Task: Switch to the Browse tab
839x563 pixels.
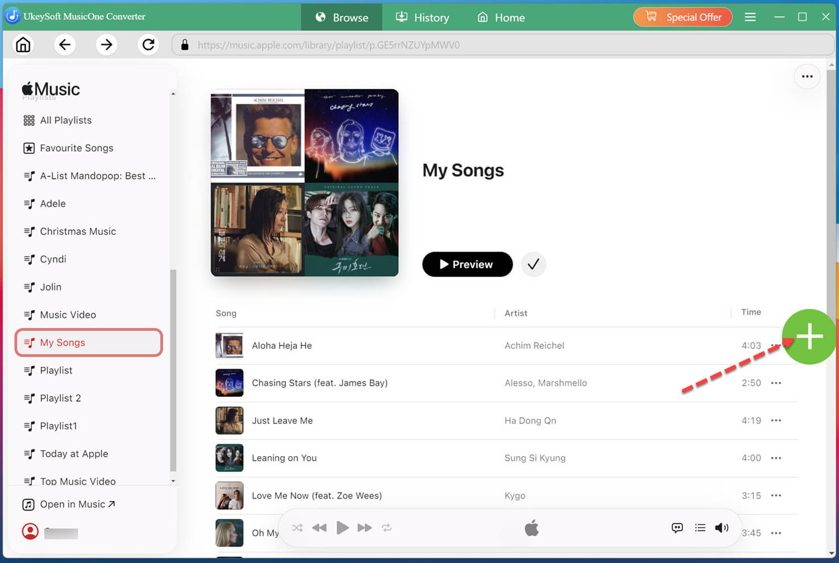Action: [342, 17]
